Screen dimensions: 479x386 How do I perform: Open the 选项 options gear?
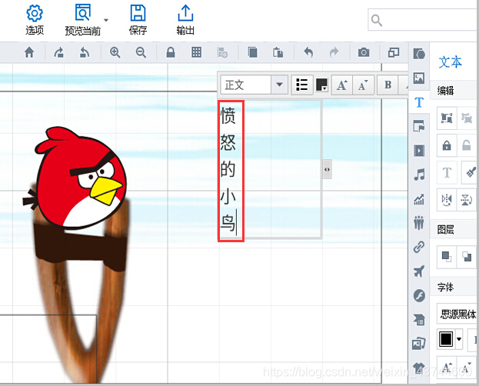tap(35, 19)
